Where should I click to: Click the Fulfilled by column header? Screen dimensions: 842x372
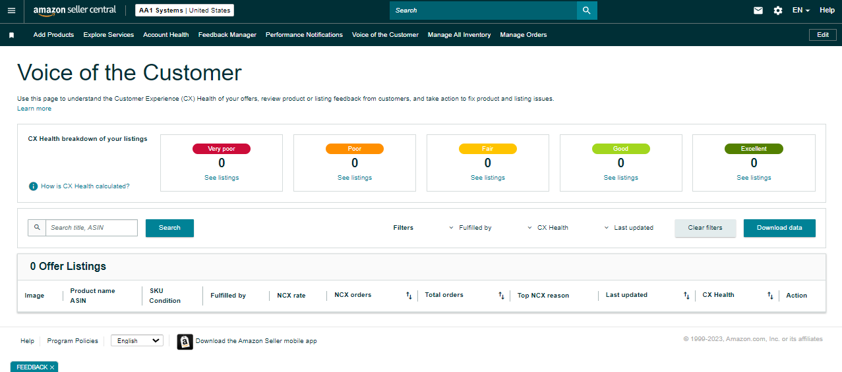(228, 296)
